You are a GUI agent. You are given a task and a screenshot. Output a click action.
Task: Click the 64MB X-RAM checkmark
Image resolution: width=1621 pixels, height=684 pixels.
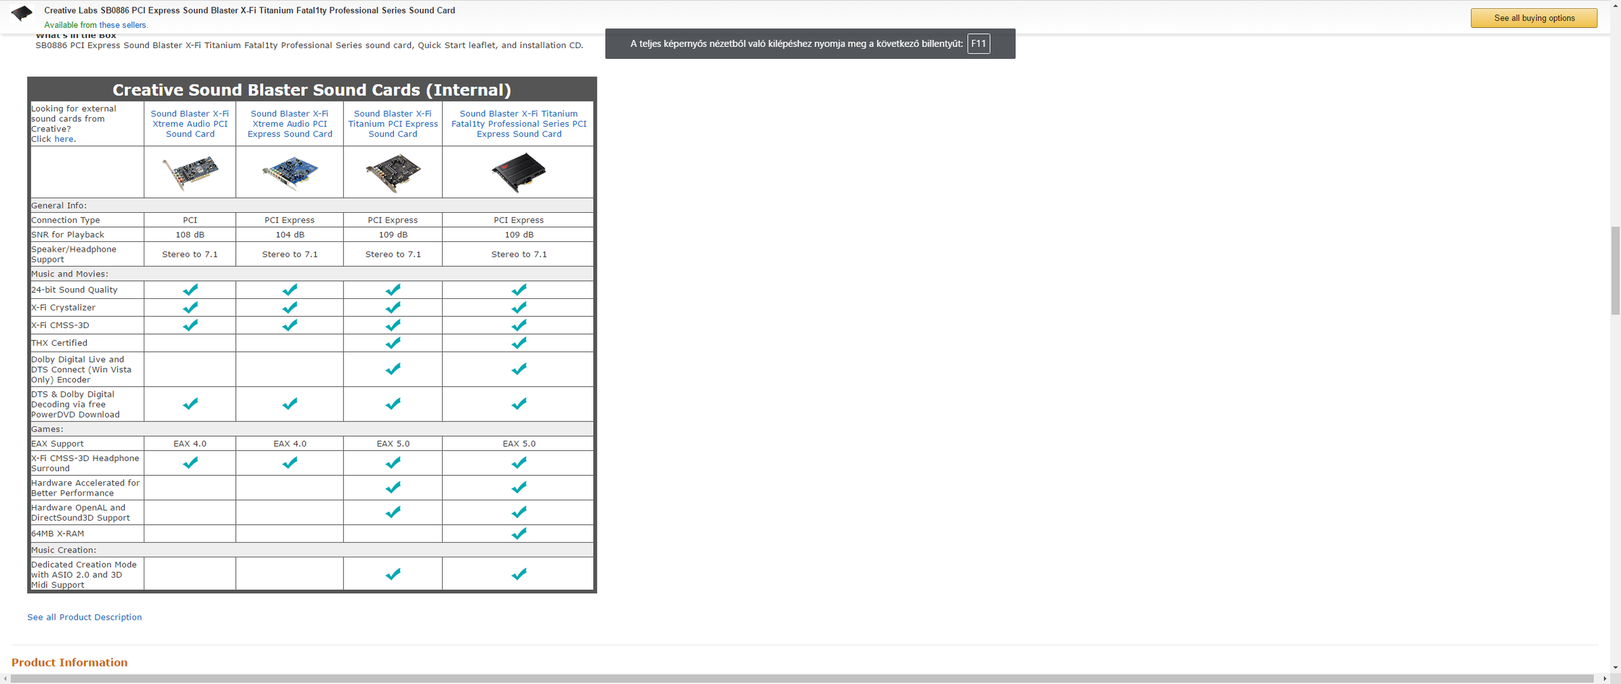point(519,534)
